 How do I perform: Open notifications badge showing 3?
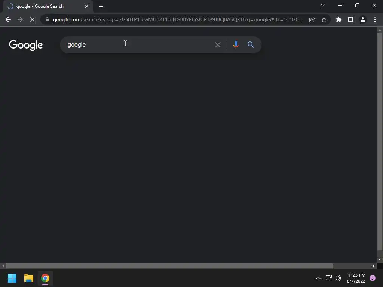[x=373, y=278]
